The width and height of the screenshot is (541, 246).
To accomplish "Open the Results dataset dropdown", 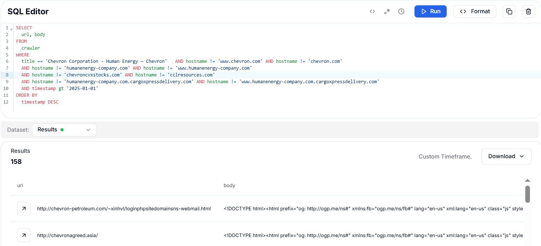I will click(x=64, y=130).
